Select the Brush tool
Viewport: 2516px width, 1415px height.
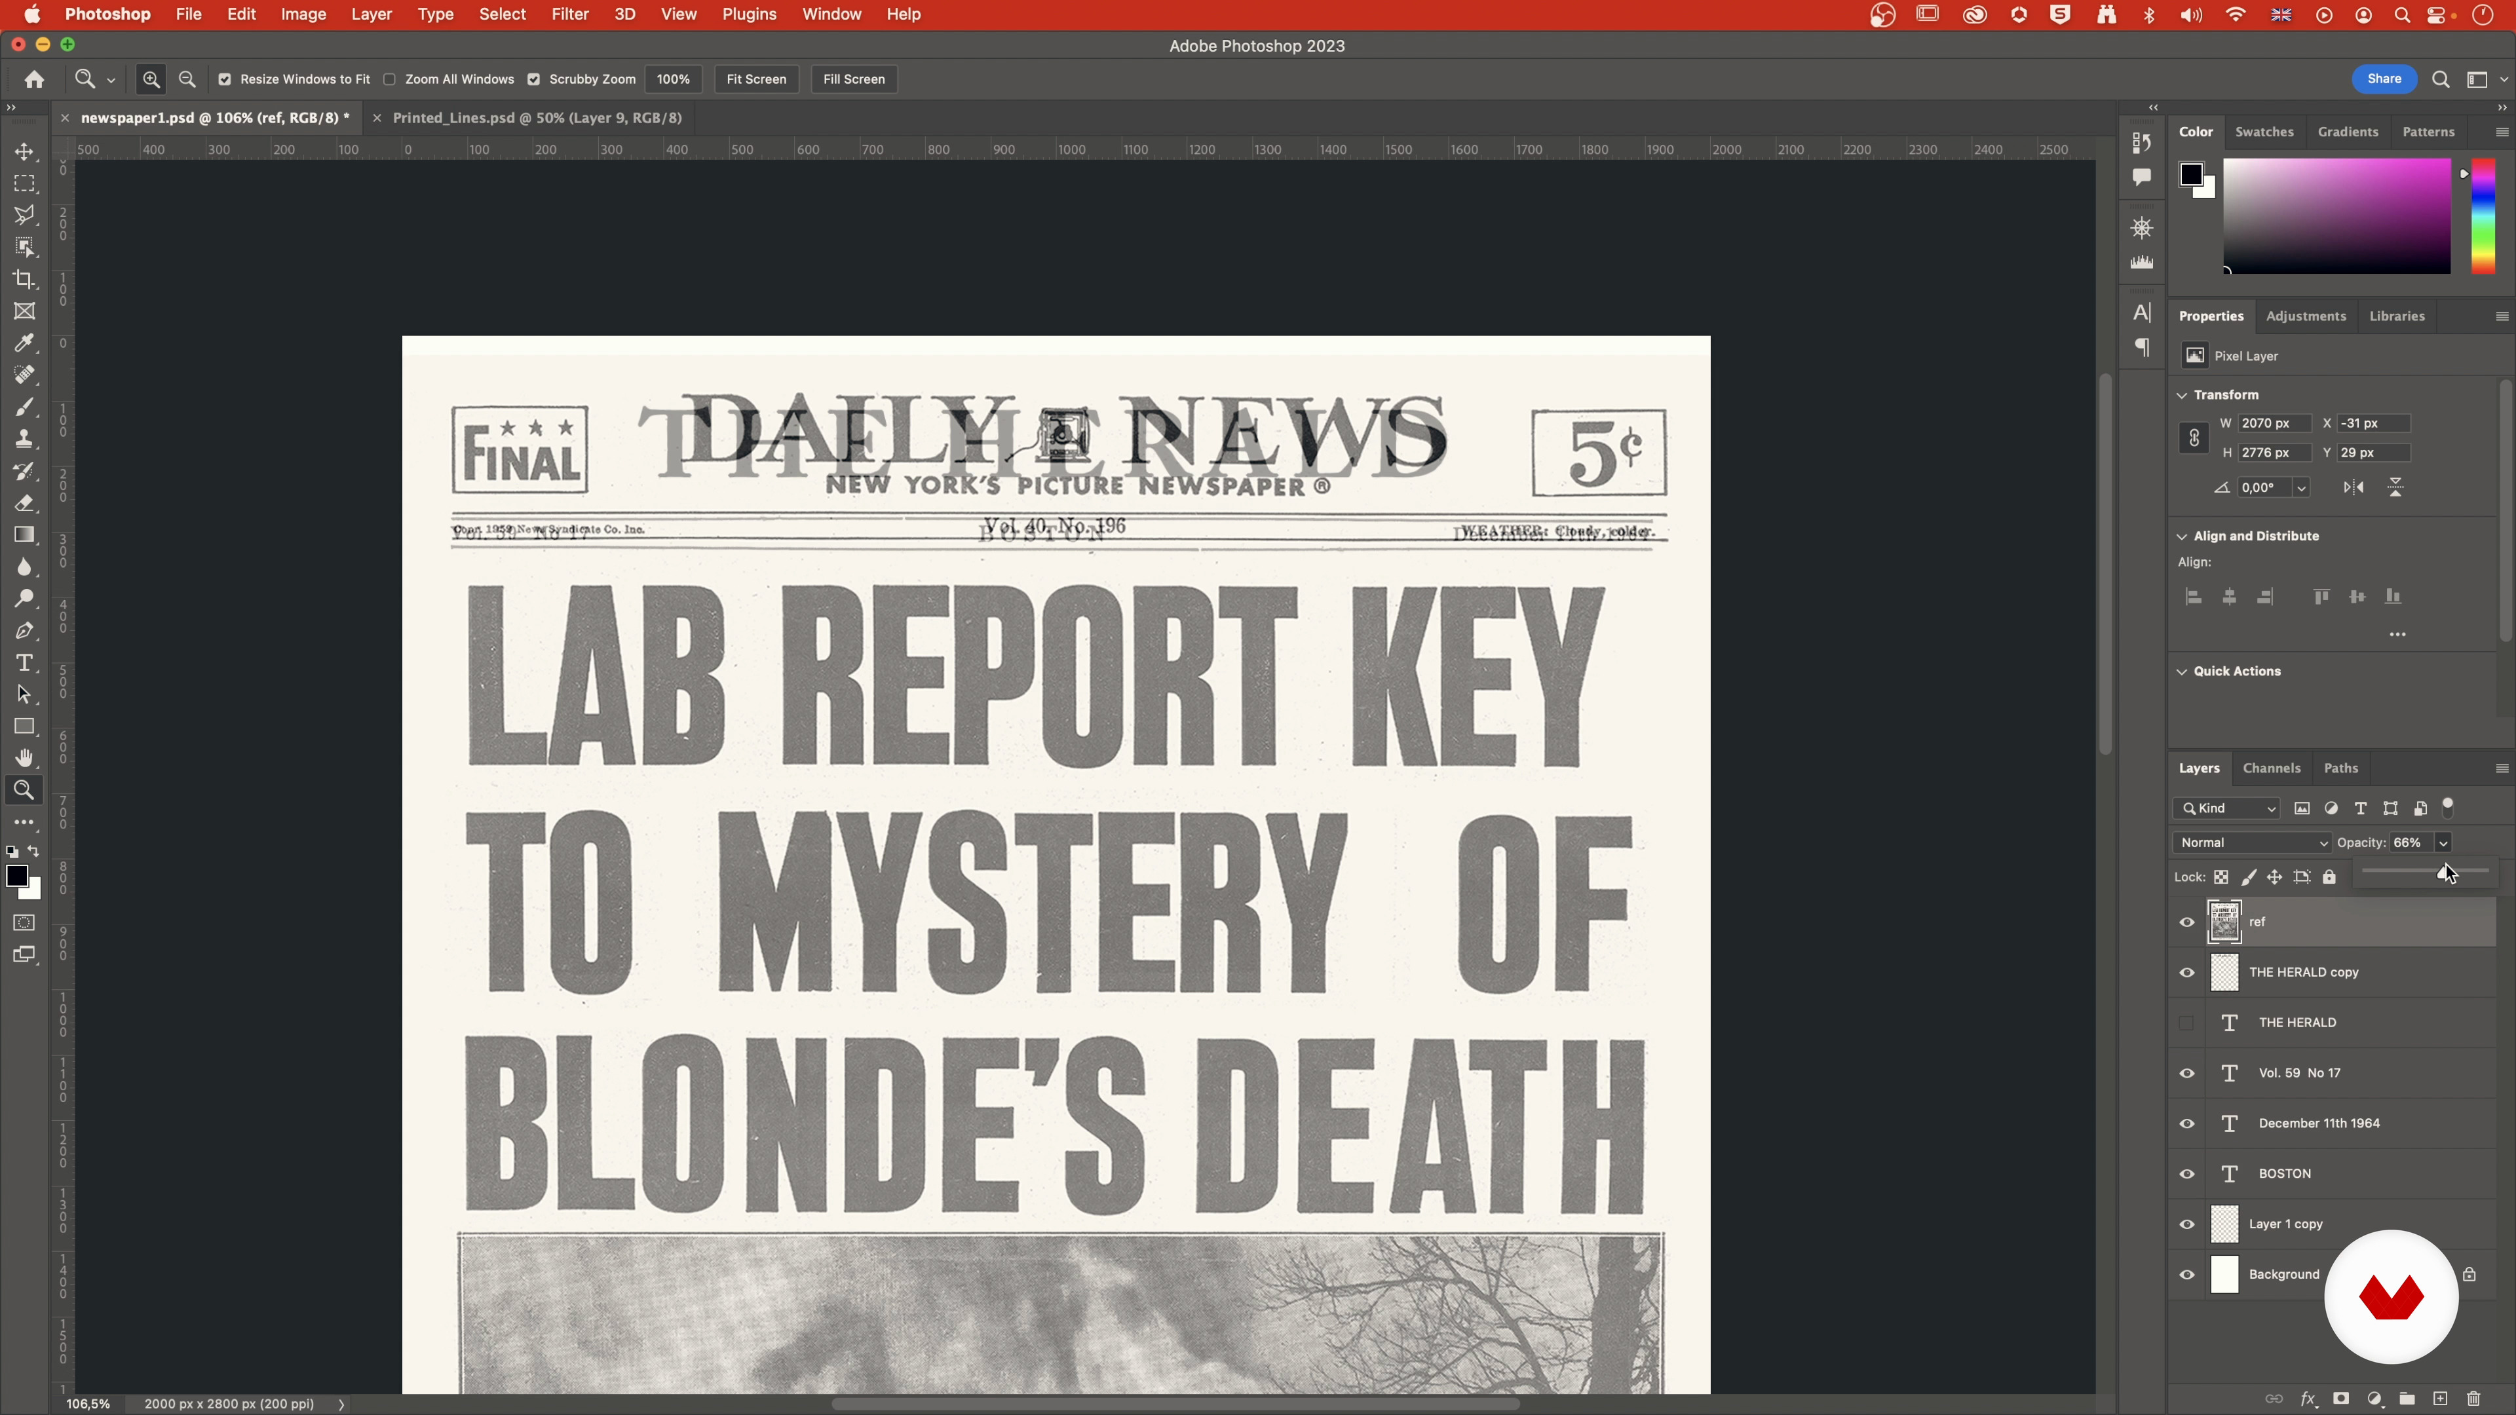pos(24,407)
